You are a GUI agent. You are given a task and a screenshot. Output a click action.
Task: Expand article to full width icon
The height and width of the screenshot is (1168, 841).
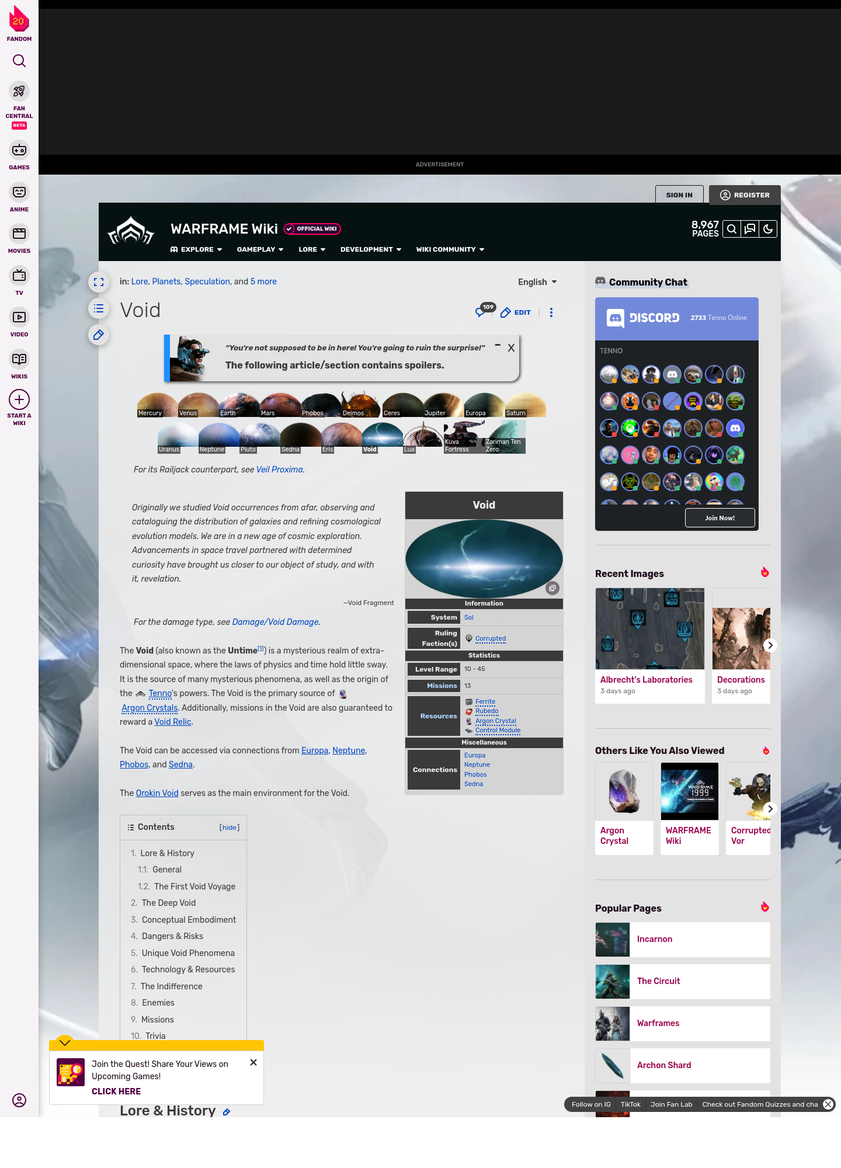click(99, 282)
